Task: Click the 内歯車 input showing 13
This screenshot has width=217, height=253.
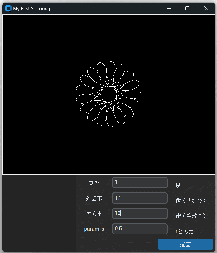Action: pos(140,213)
